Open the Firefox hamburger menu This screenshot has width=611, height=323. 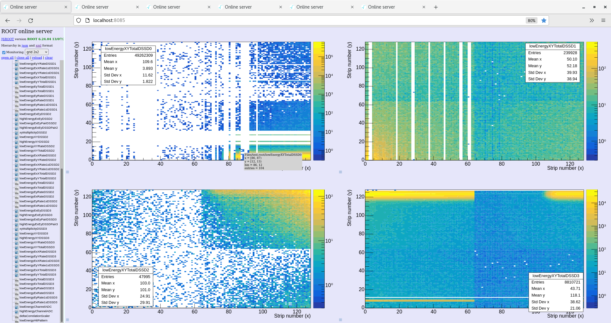[x=603, y=20]
